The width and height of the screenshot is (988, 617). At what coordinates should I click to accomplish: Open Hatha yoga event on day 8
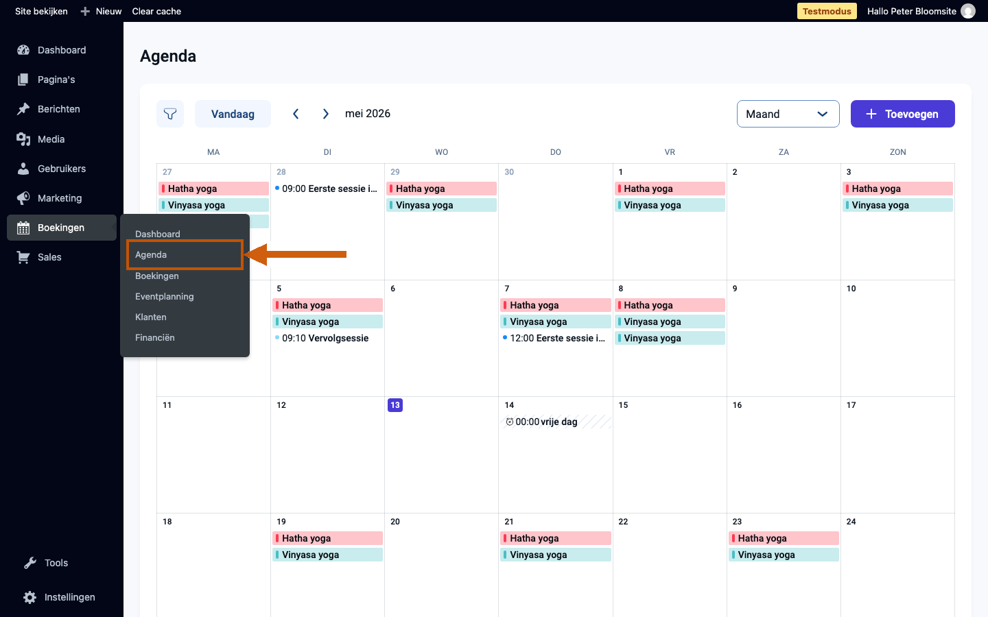point(670,305)
